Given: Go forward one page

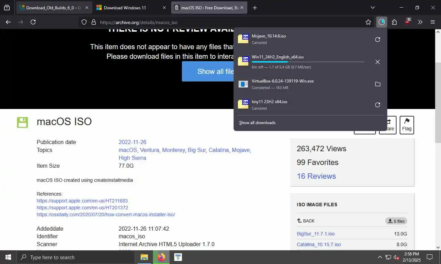Looking at the screenshot, I should point(21,22).
